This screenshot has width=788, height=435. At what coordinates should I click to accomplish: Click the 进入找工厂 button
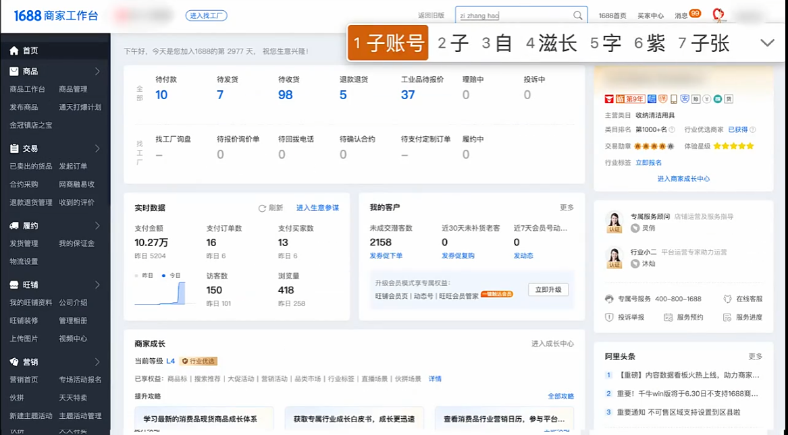[206, 16]
